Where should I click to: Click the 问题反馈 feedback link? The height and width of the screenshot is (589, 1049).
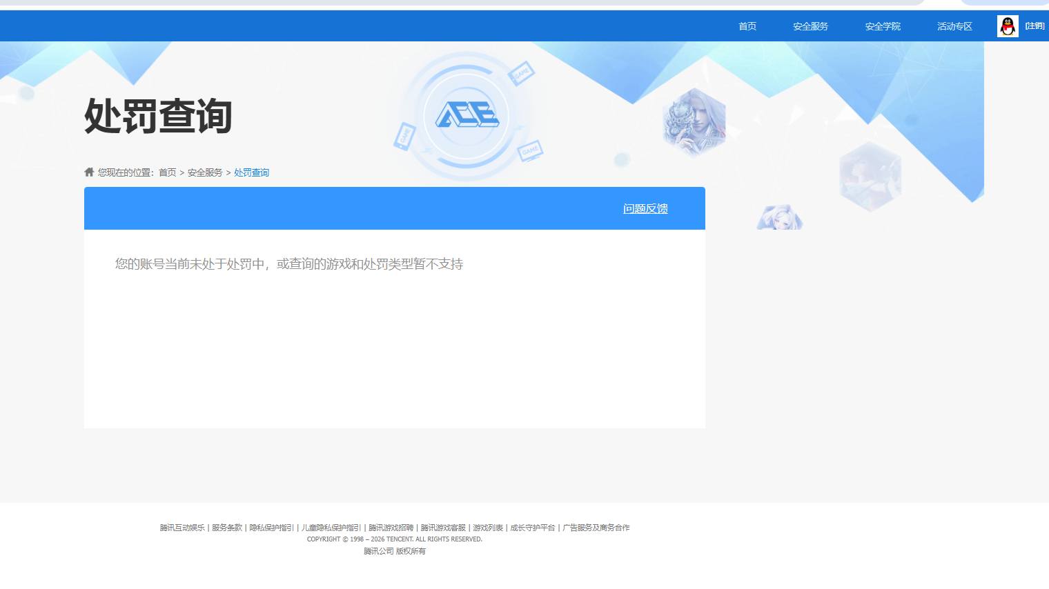(x=645, y=208)
